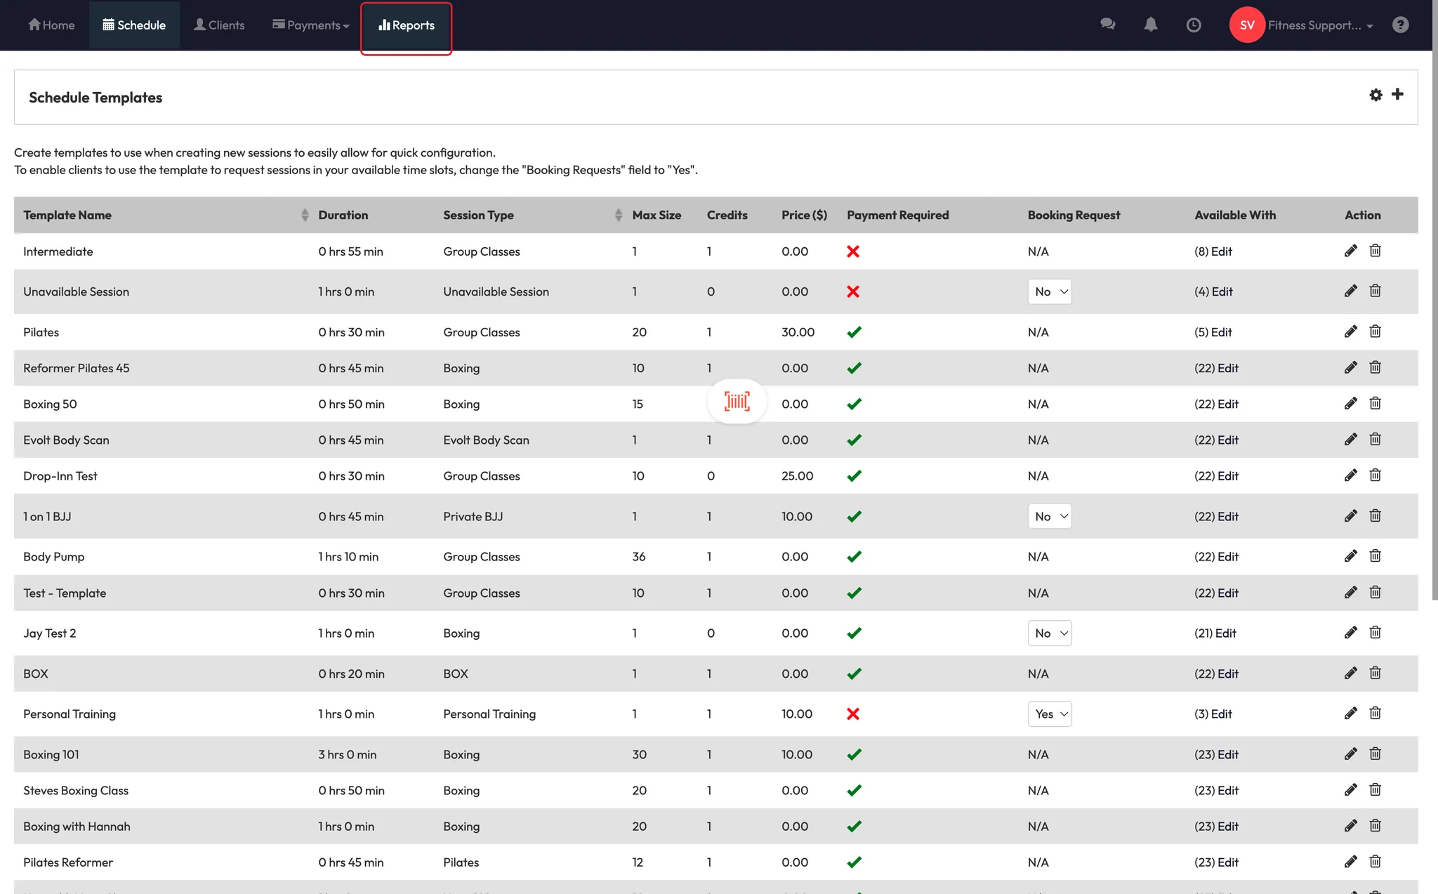Go to the Clients tab

219,25
